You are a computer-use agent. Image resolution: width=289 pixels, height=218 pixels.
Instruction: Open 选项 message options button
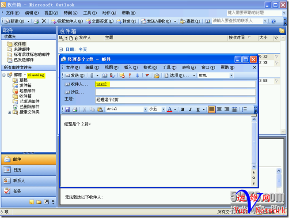click(177, 75)
